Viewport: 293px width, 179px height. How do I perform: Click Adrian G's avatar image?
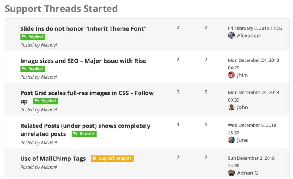[231, 173]
